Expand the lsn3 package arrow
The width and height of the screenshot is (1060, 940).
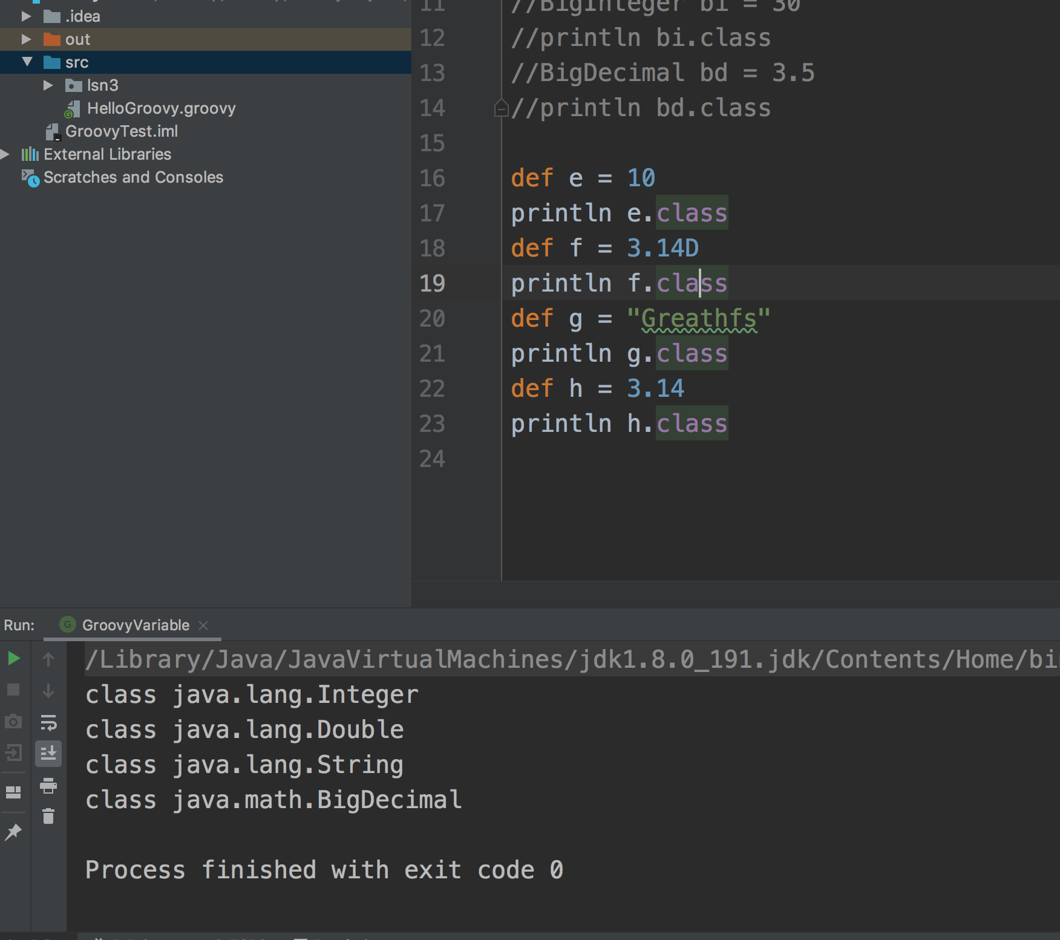click(x=48, y=85)
